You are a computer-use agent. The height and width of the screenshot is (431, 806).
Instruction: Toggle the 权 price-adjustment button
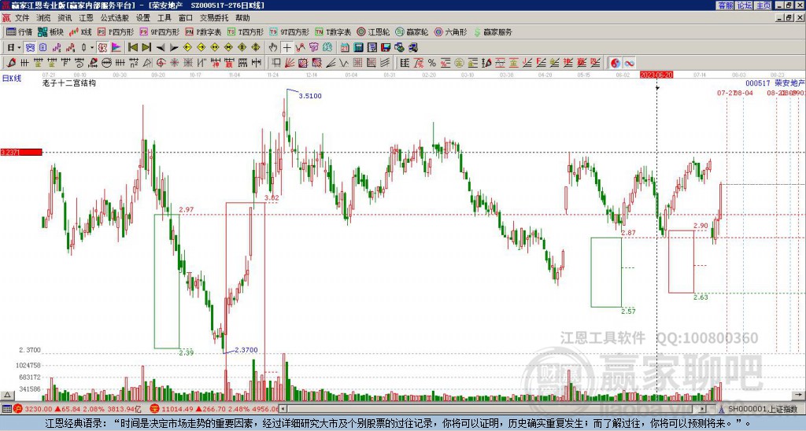(x=102, y=47)
